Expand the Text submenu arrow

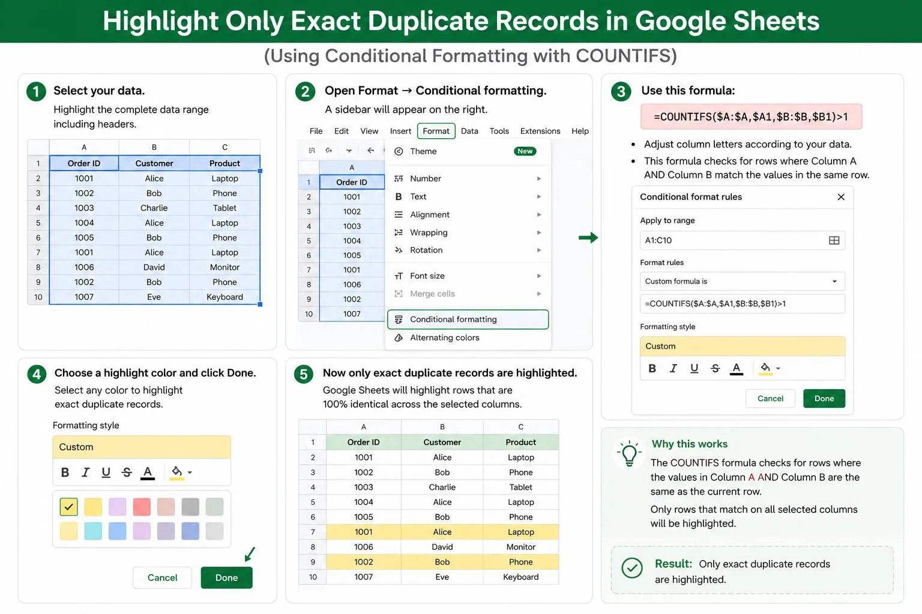pos(539,197)
